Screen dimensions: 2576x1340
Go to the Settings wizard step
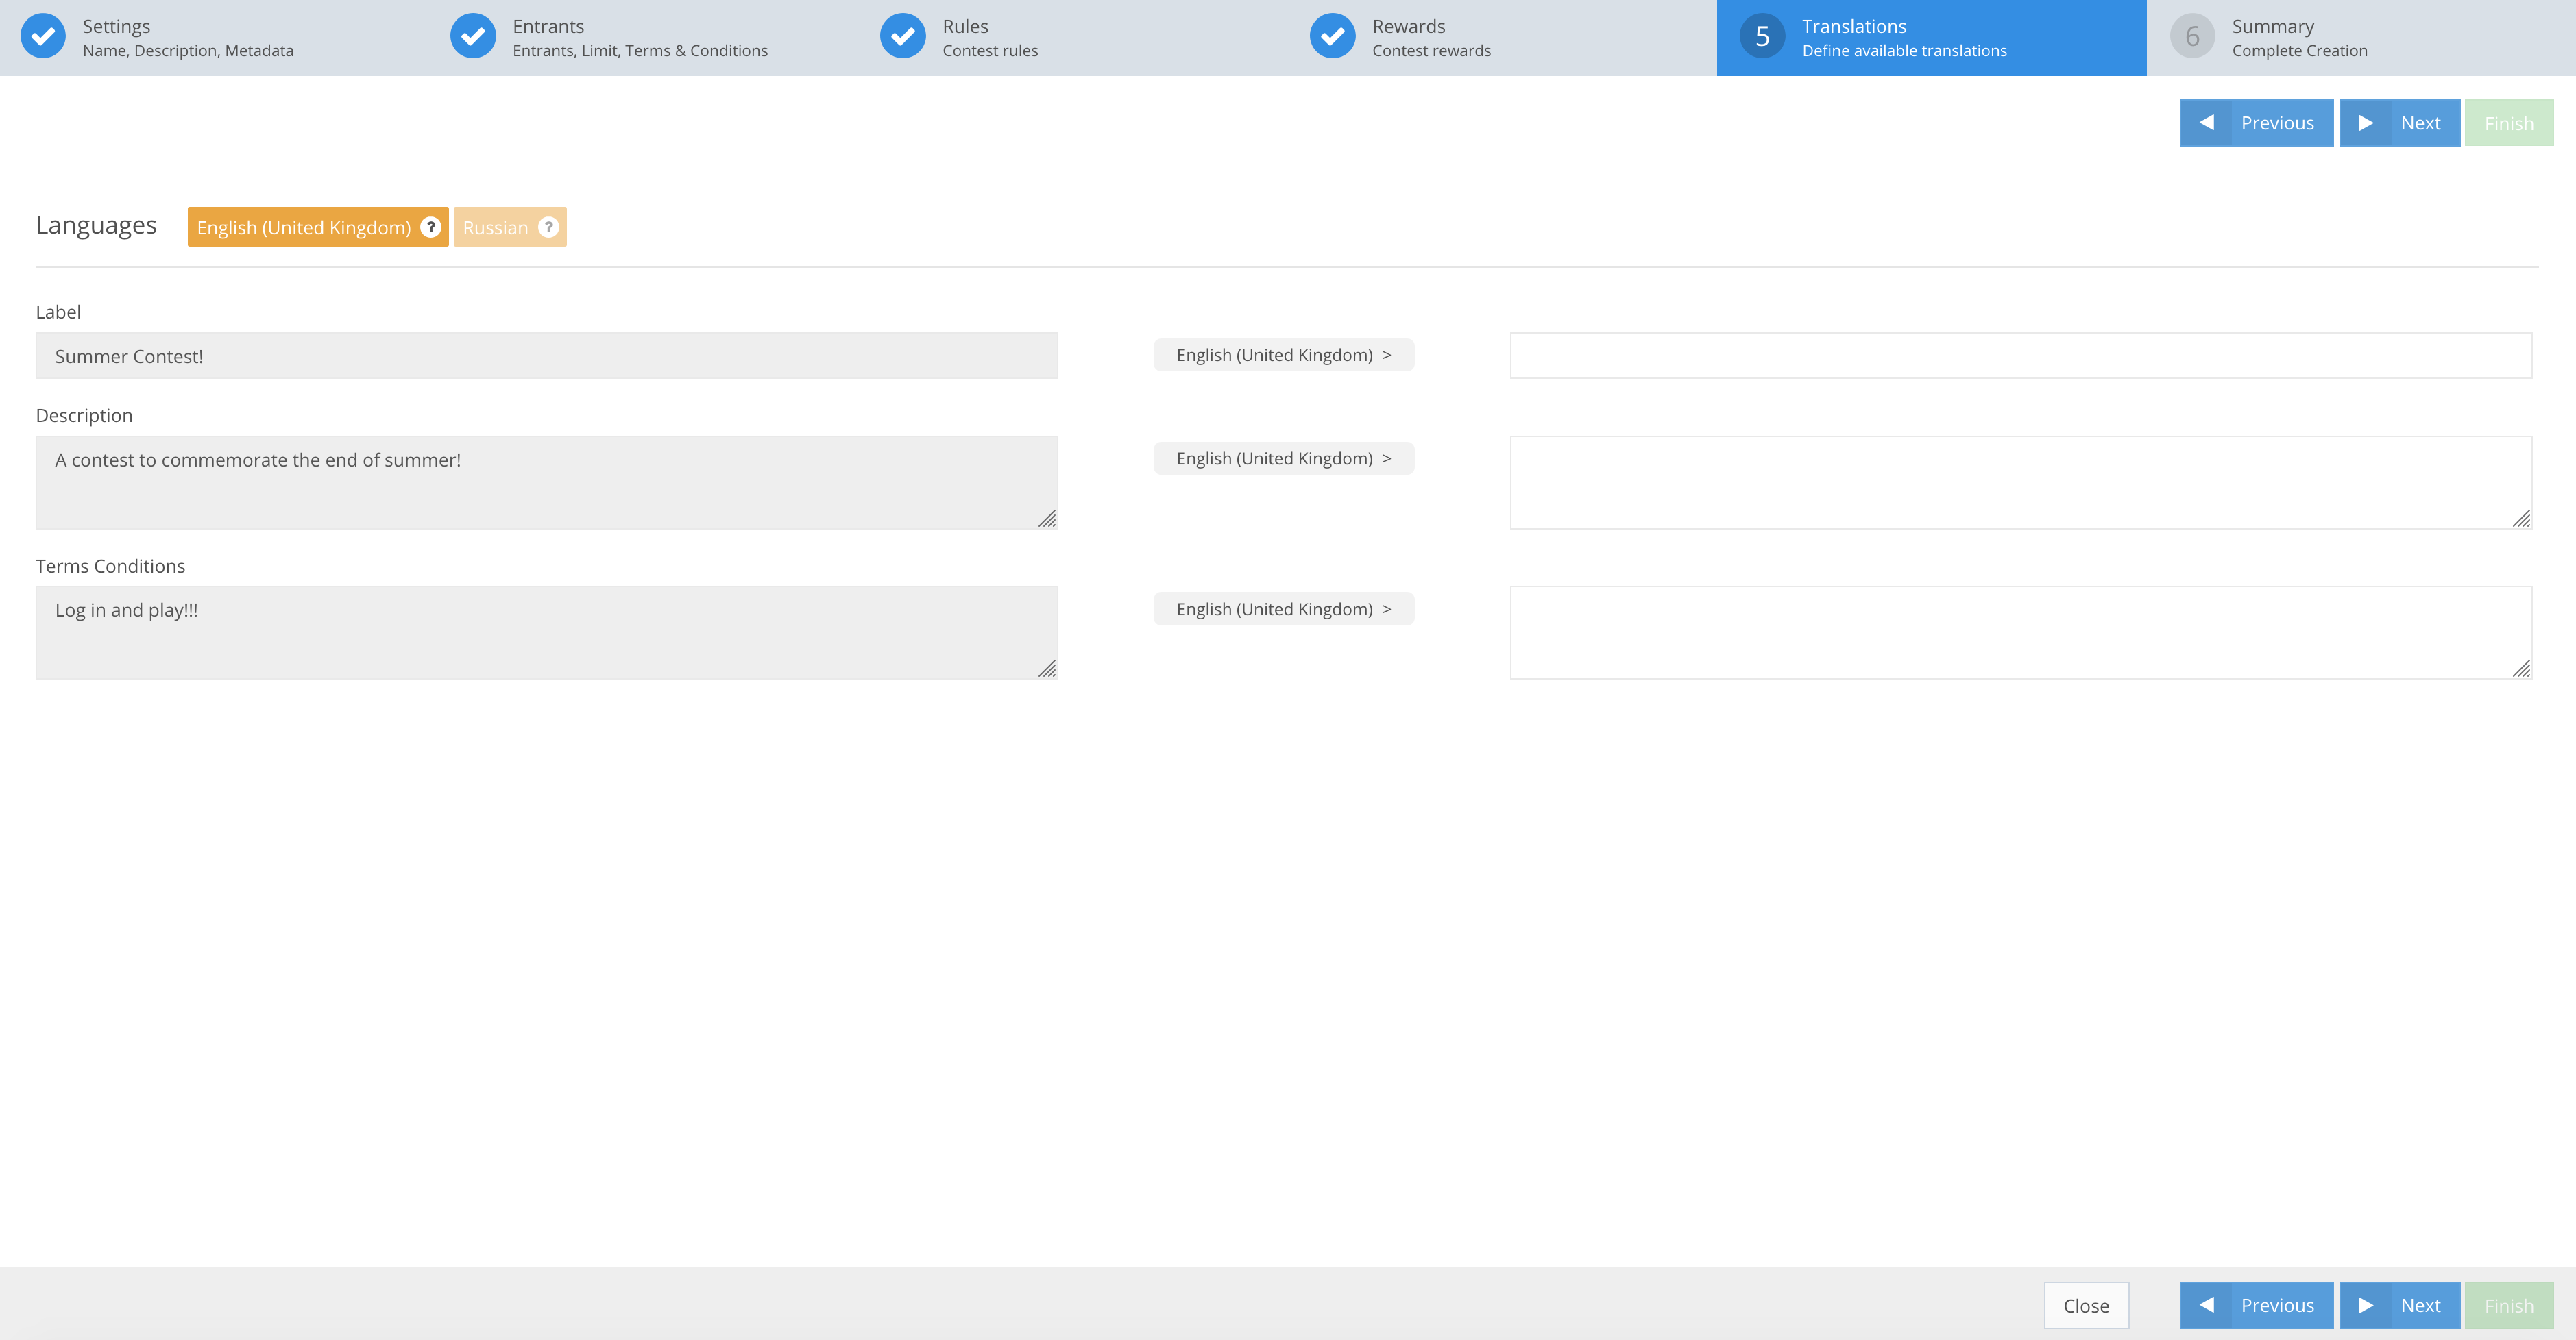click(x=215, y=38)
